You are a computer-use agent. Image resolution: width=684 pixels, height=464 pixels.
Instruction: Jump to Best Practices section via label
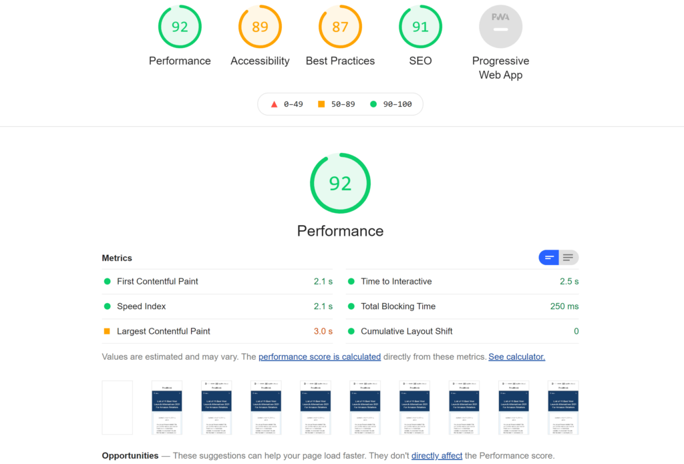(340, 61)
